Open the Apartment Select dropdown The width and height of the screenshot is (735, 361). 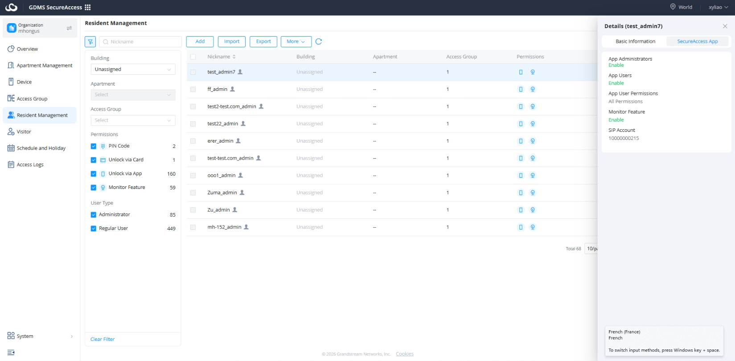(x=133, y=95)
